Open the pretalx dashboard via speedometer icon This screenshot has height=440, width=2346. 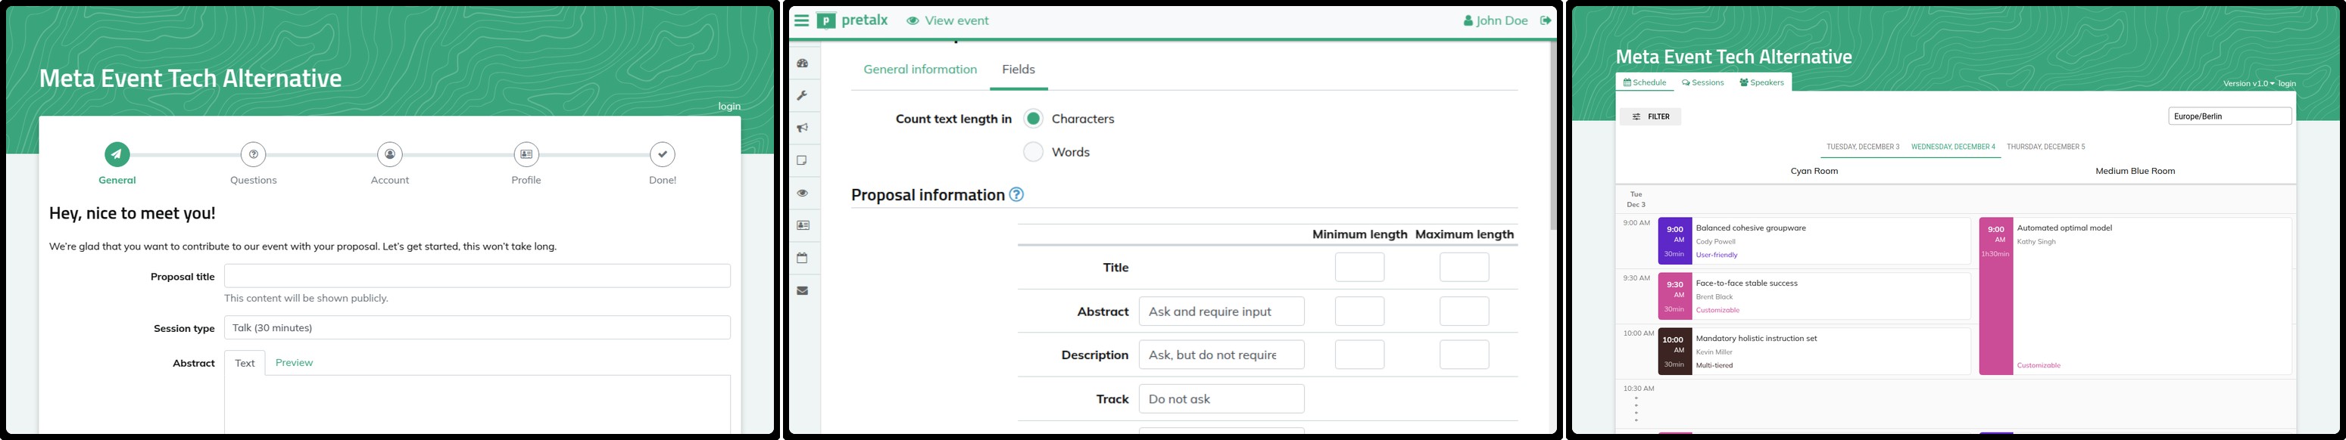coord(803,64)
